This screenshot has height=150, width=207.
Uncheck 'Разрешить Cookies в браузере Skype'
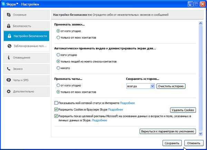[56, 109]
